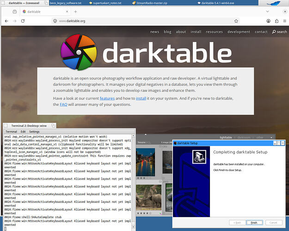The width and height of the screenshot is (289, 231).
Task: Maximize the darktable Setup window
Action: (279, 143)
